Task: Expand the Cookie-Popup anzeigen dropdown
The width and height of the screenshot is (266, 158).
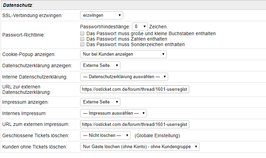Action: pyautogui.click(x=123, y=54)
